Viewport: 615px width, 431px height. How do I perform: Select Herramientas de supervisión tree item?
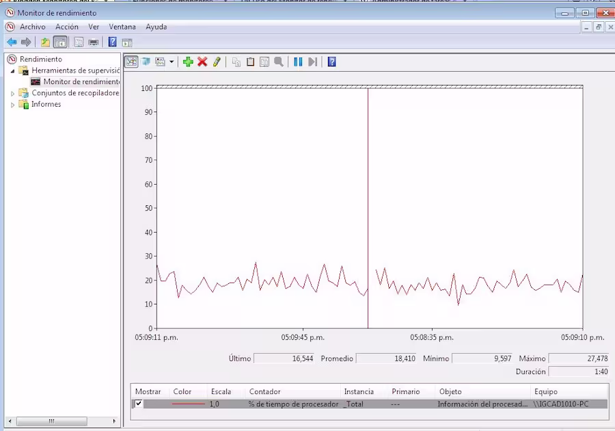coord(76,70)
